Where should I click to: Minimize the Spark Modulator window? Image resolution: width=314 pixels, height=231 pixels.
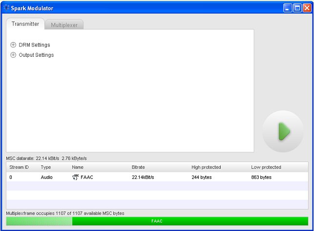pyautogui.click(x=288, y=8)
